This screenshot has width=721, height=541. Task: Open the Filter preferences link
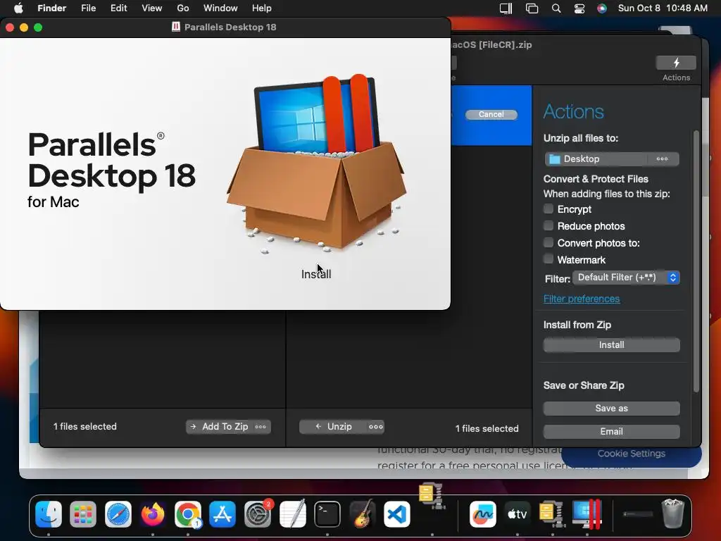[581, 299]
